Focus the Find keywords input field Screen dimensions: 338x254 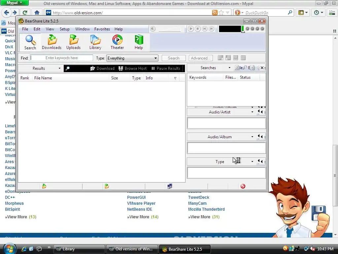[x=62, y=58]
